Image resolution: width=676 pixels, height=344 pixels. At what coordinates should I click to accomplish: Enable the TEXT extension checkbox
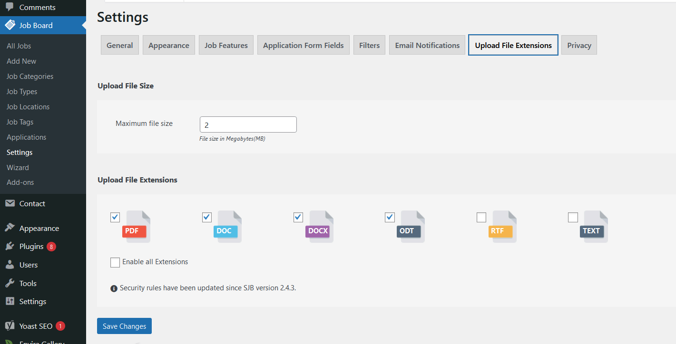click(573, 217)
